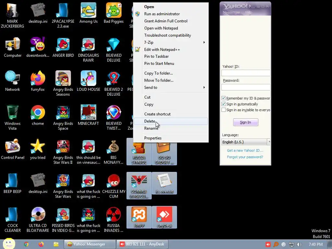Choose Run as administrator
This screenshot has width=332, height=249.
(x=171, y=14)
